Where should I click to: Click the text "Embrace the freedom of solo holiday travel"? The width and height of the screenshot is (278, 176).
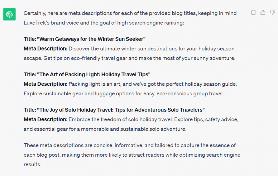120,119
